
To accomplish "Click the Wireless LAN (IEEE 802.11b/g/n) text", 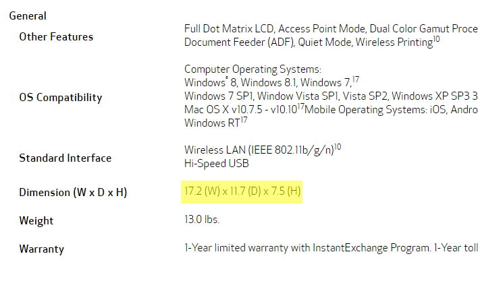I will point(259,150).
